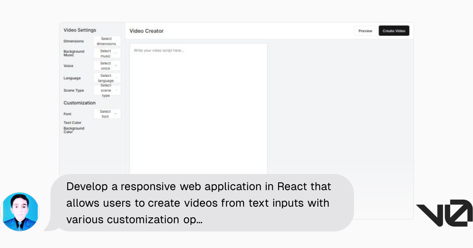473x248 pixels.
Task: Open the Background Music select box
Action: (107, 53)
